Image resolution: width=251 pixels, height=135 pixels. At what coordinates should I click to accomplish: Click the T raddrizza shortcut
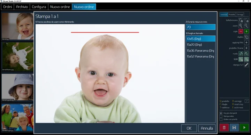[x=225, y=108]
